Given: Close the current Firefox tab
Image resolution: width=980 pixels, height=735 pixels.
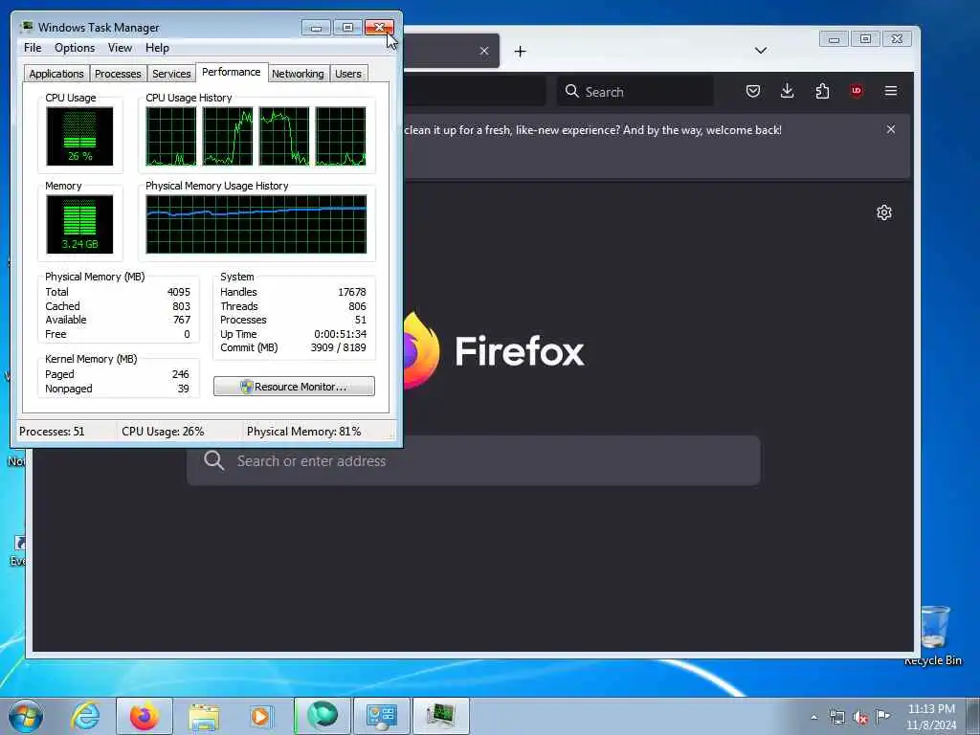Looking at the screenshot, I should (x=484, y=51).
